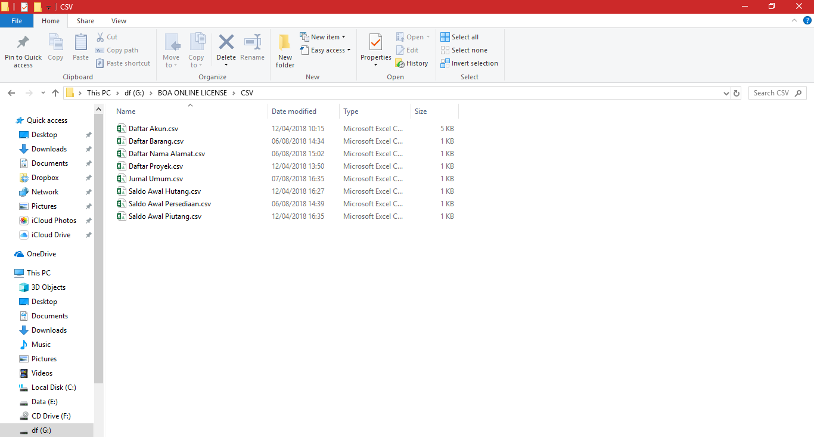Viewport: 814px width, 437px height.
Task: Click the New folder icon in ribbon
Action: tap(285, 43)
